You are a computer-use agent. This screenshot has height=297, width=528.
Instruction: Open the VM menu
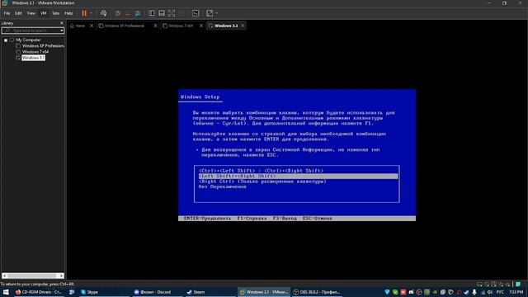click(x=44, y=13)
